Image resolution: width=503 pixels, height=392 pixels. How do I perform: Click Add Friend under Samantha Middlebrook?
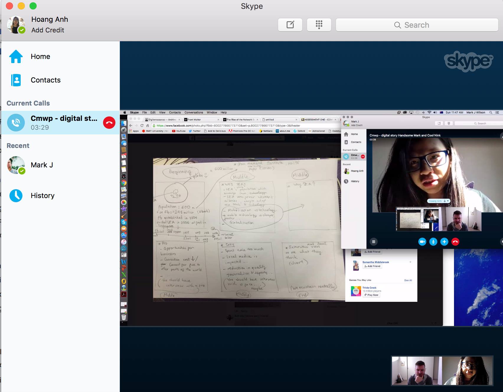point(372,266)
